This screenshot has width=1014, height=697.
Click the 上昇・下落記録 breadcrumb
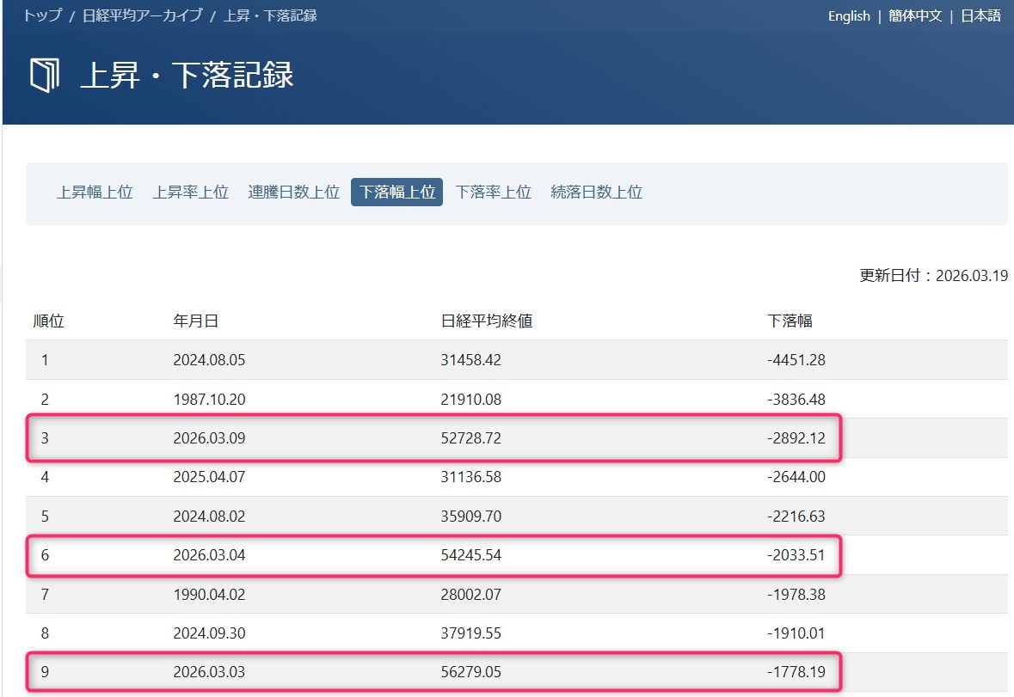click(x=270, y=15)
